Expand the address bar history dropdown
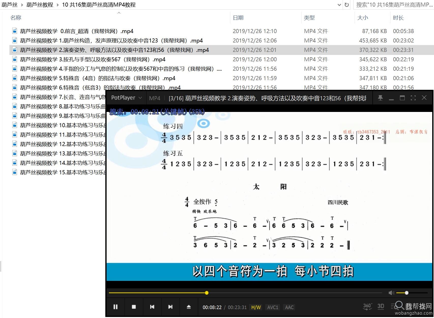The image size is (434, 318). point(339,5)
